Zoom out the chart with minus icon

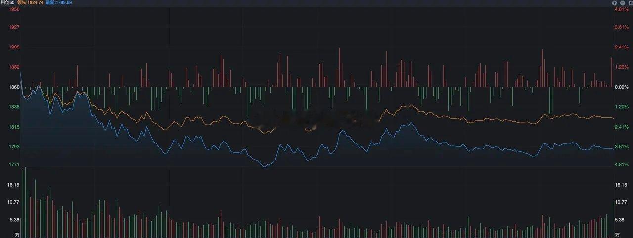(622, 2)
